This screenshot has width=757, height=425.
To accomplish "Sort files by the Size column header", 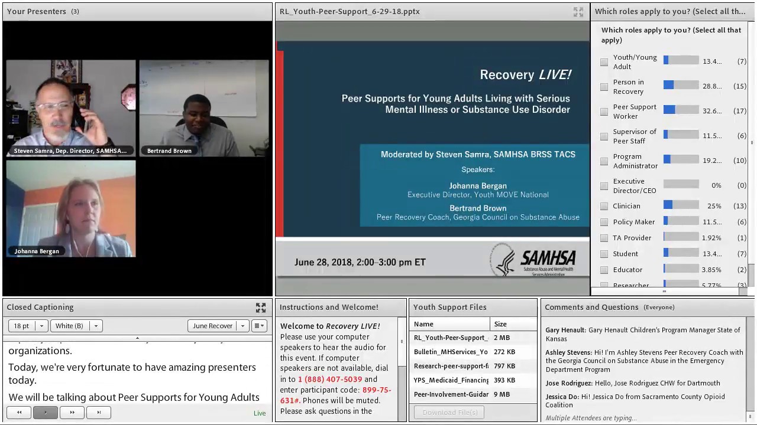I will click(x=513, y=324).
